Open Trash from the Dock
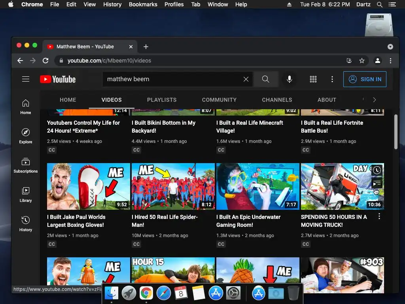The width and height of the screenshot is (405, 304). (293, 293)
